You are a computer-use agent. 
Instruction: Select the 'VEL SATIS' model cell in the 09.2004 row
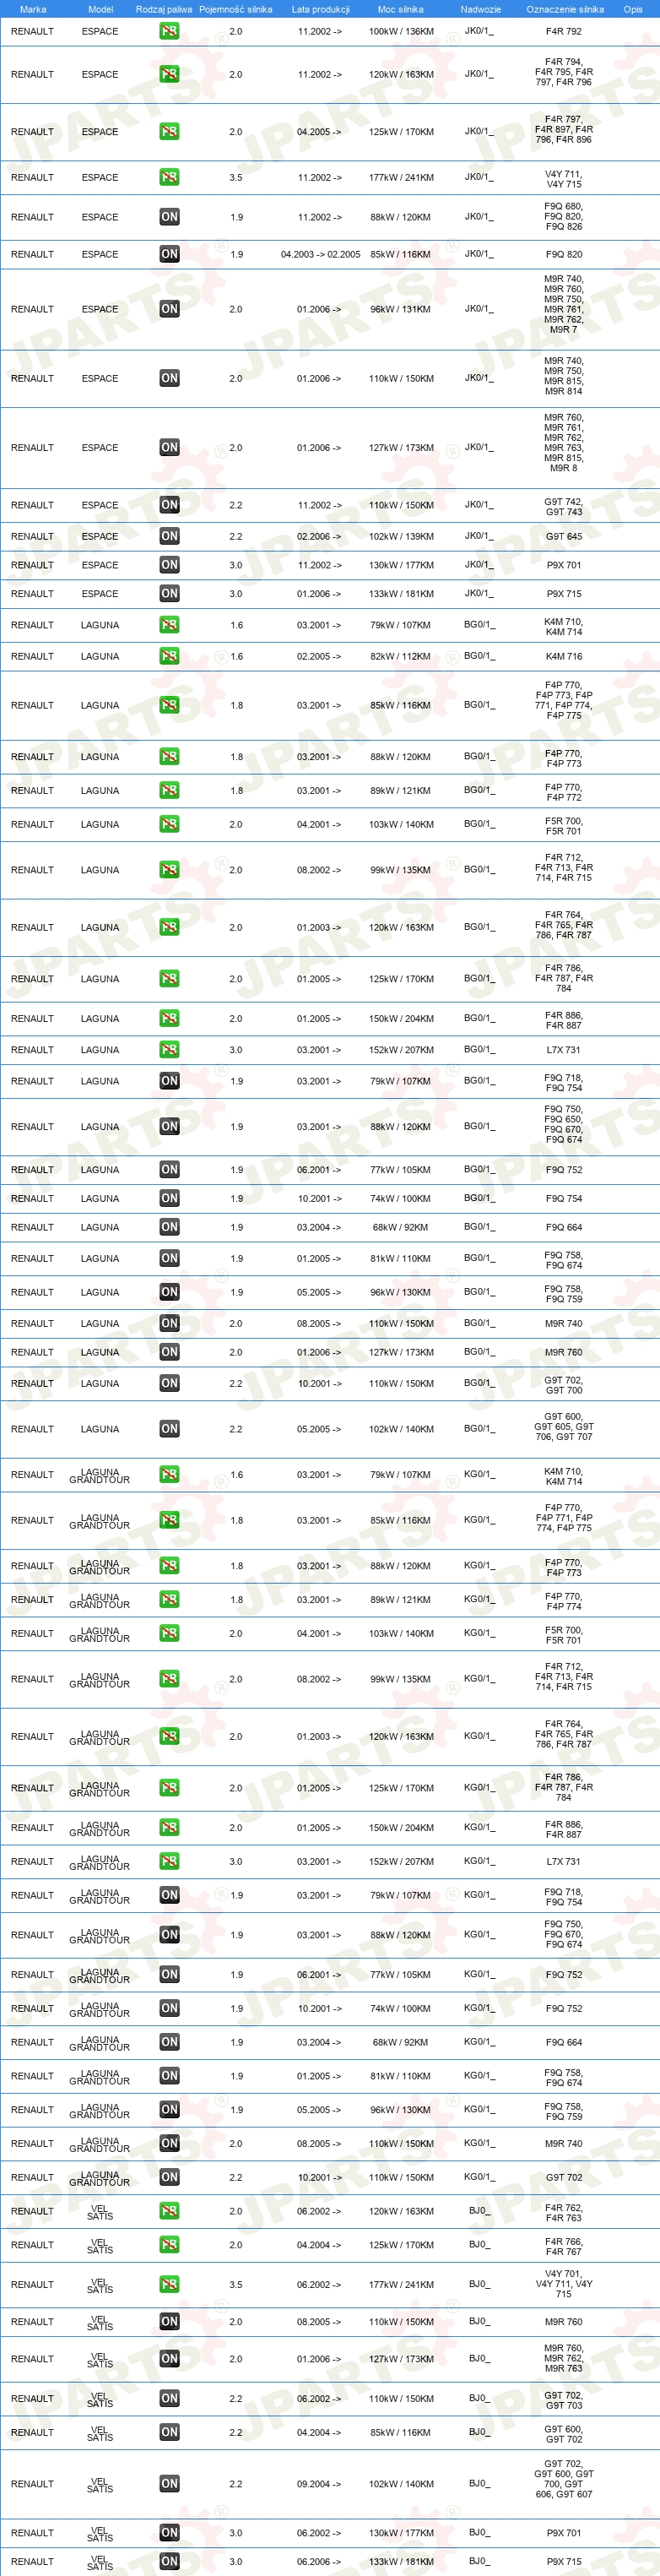[x=100, y=2483]
